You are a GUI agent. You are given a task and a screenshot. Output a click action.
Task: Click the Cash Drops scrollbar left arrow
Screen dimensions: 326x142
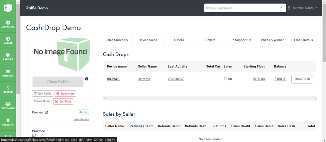pos(105,98)
